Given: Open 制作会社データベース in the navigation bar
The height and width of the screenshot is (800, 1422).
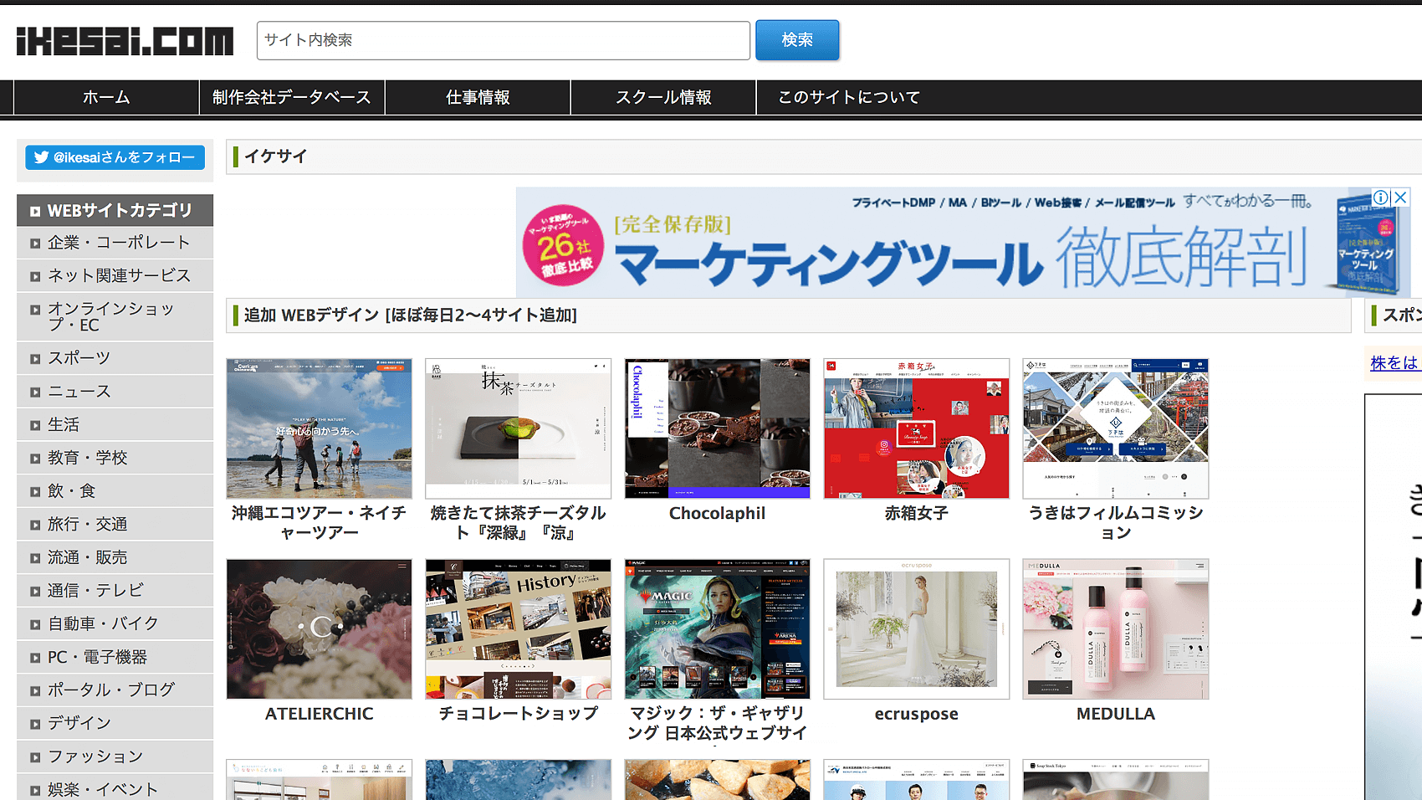Looking at the screenshot, I should click(x=292, y=97).
